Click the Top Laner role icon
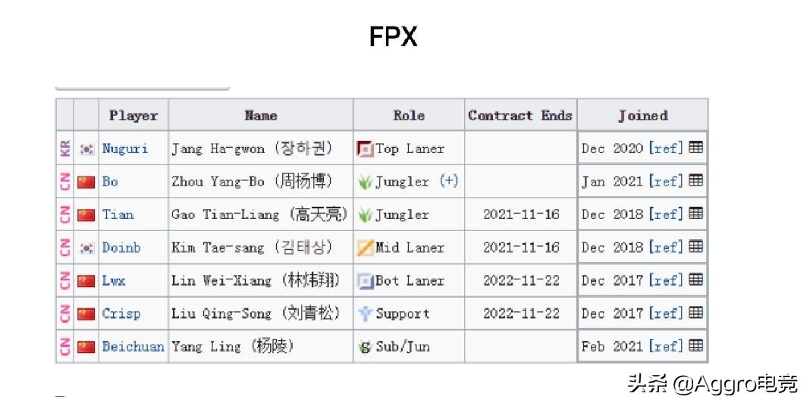The image size is (810, 406). (x=365, y=148)
